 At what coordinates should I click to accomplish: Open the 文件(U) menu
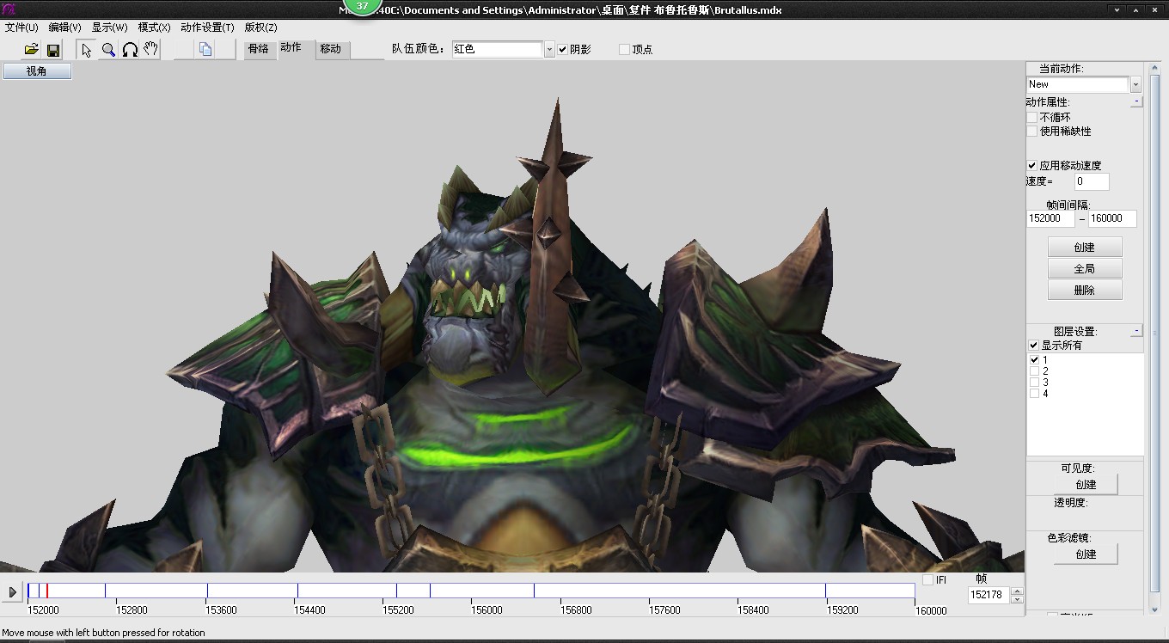point(22,28)
